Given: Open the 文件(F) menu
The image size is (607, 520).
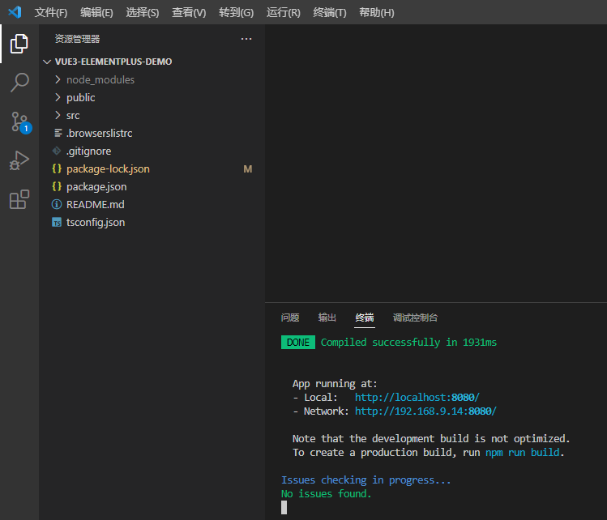Looking at the screenshot, I should click(51, 12).
